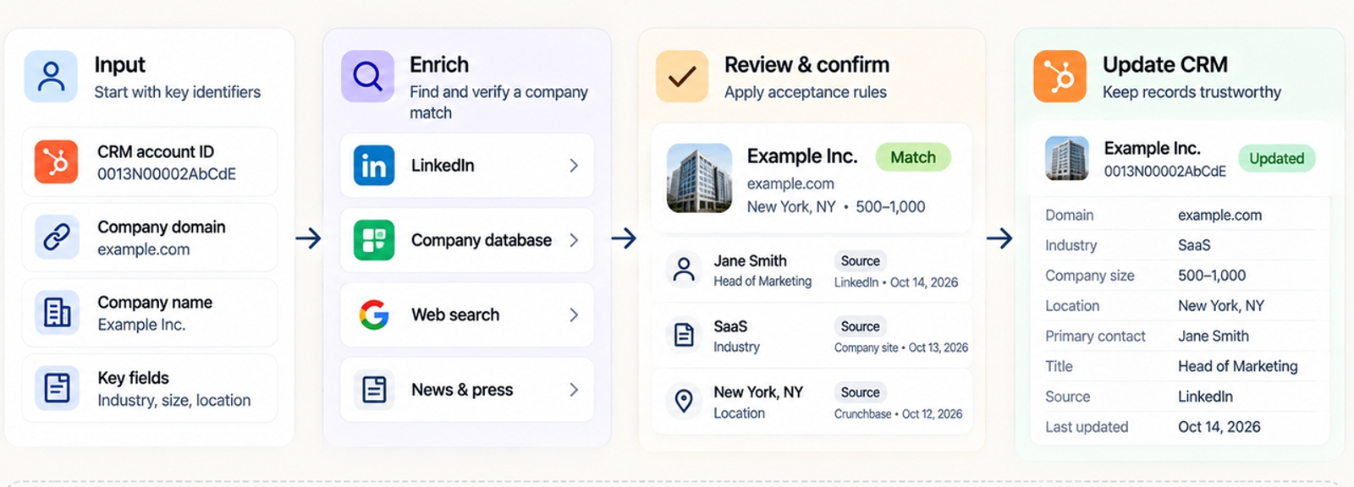Click the Source tag for New York, NY location
This screenshot has width=1354, height=487.
coord(860,392)
